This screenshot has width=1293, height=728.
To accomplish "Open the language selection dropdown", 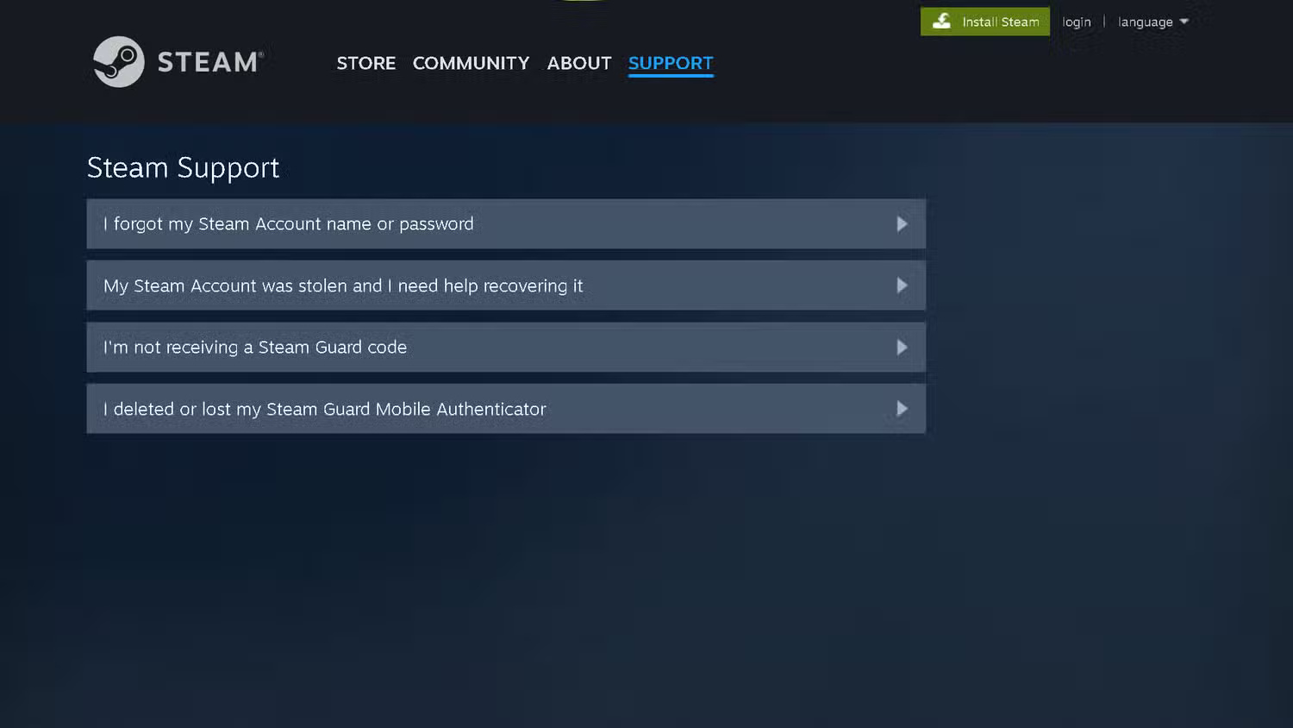I will 1146,22.
